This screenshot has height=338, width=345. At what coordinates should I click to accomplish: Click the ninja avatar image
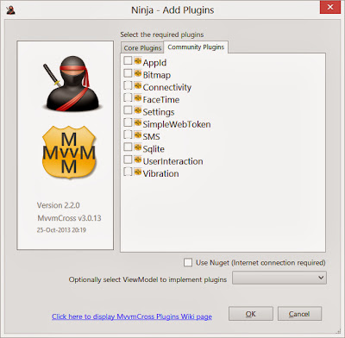coord(71,84)
